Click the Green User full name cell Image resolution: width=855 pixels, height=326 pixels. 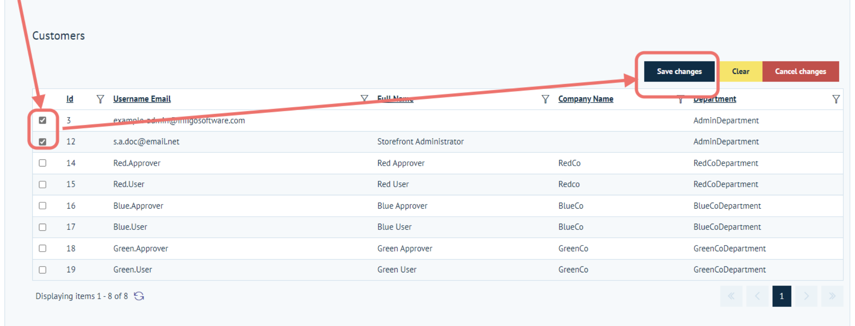[397, 270]
